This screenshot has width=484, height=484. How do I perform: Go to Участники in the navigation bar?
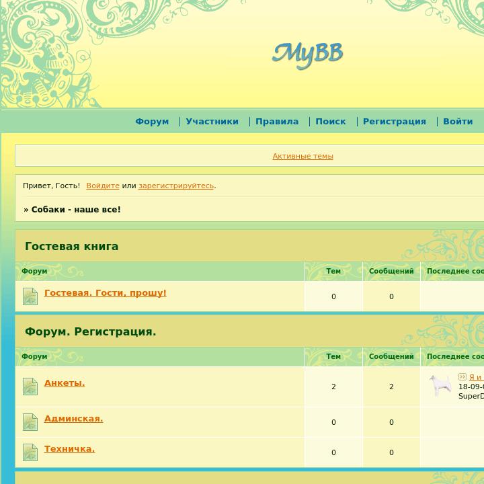tap(212, 121)
